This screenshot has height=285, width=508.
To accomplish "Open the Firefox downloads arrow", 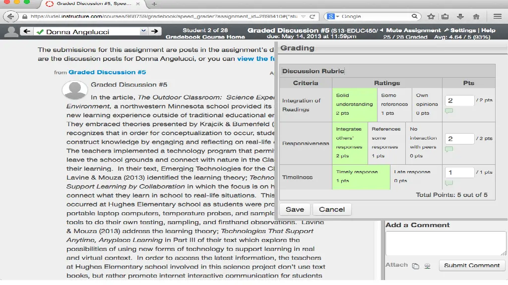I will tap(460, 16).
